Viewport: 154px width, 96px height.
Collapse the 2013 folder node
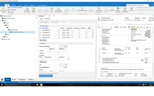(4, 25)
